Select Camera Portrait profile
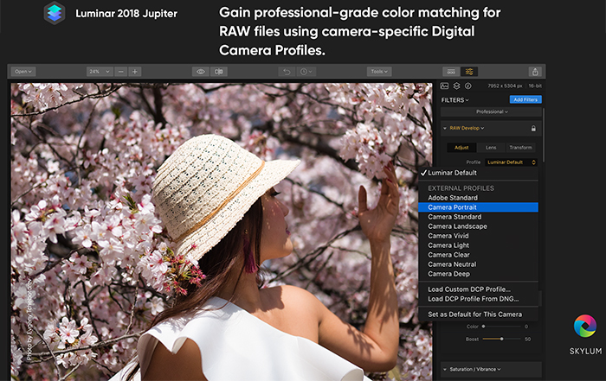The height and width of the screenshot is (381, 606). point(479,207)
